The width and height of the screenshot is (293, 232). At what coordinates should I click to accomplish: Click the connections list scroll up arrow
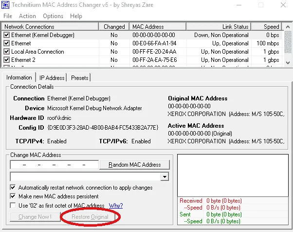coord(288,27)
